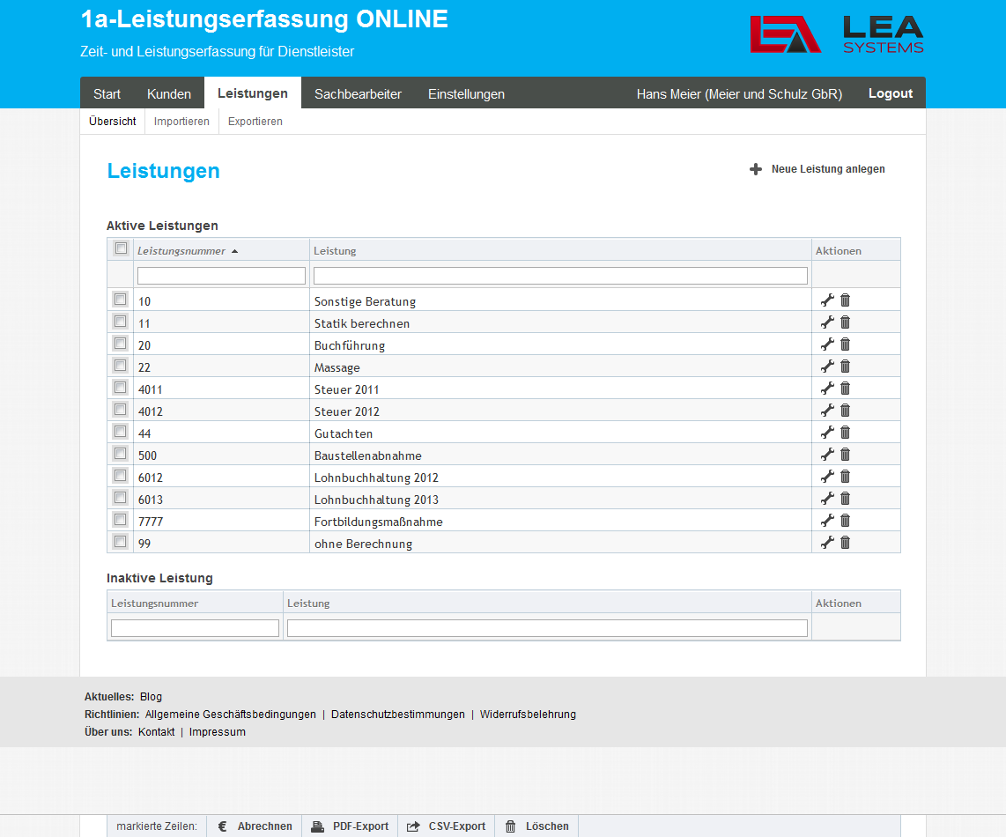Open the Blog link in footer

coord(151,696)
